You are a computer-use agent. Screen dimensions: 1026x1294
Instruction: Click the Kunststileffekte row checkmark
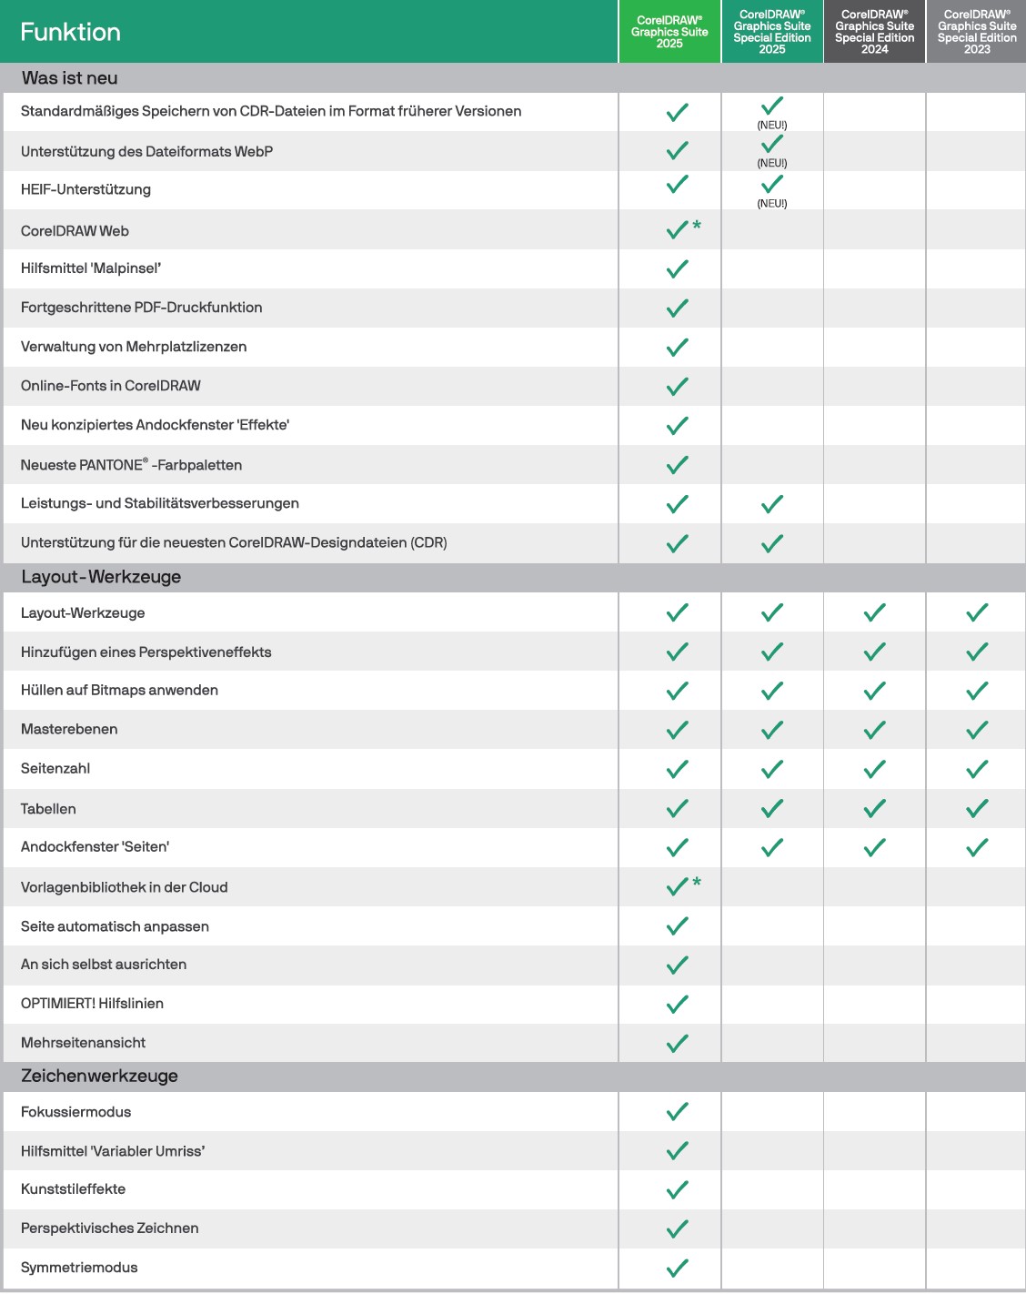[678, 1190]
